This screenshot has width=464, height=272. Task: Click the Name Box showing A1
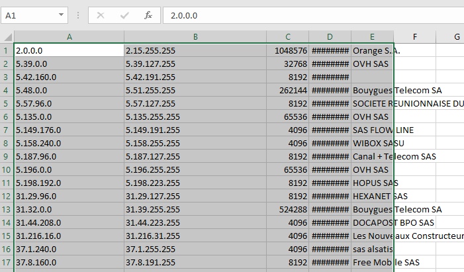pyautogui.click(x=34, y=15)
